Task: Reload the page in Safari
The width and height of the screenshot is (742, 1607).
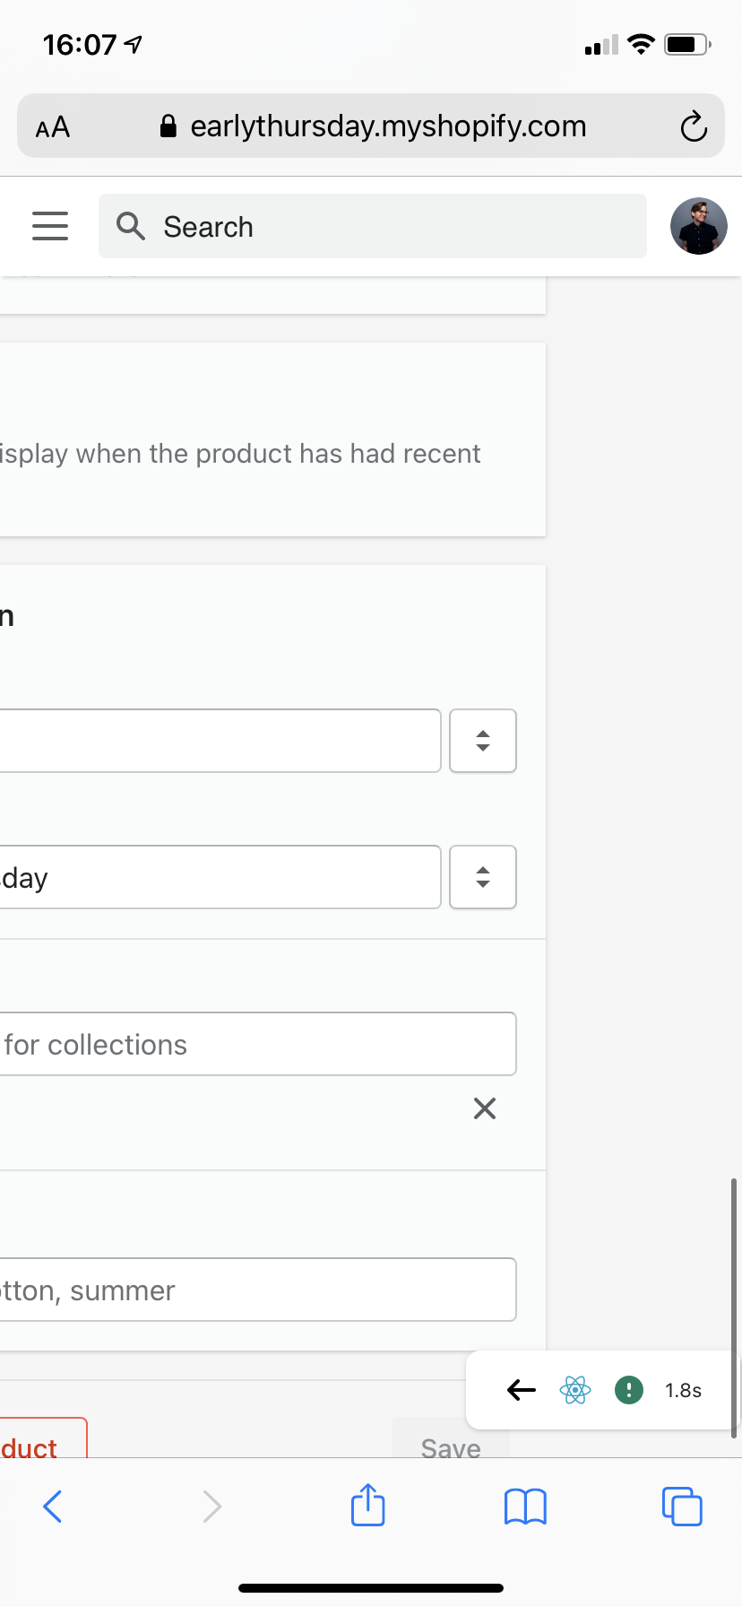Action: coord(693,126)
